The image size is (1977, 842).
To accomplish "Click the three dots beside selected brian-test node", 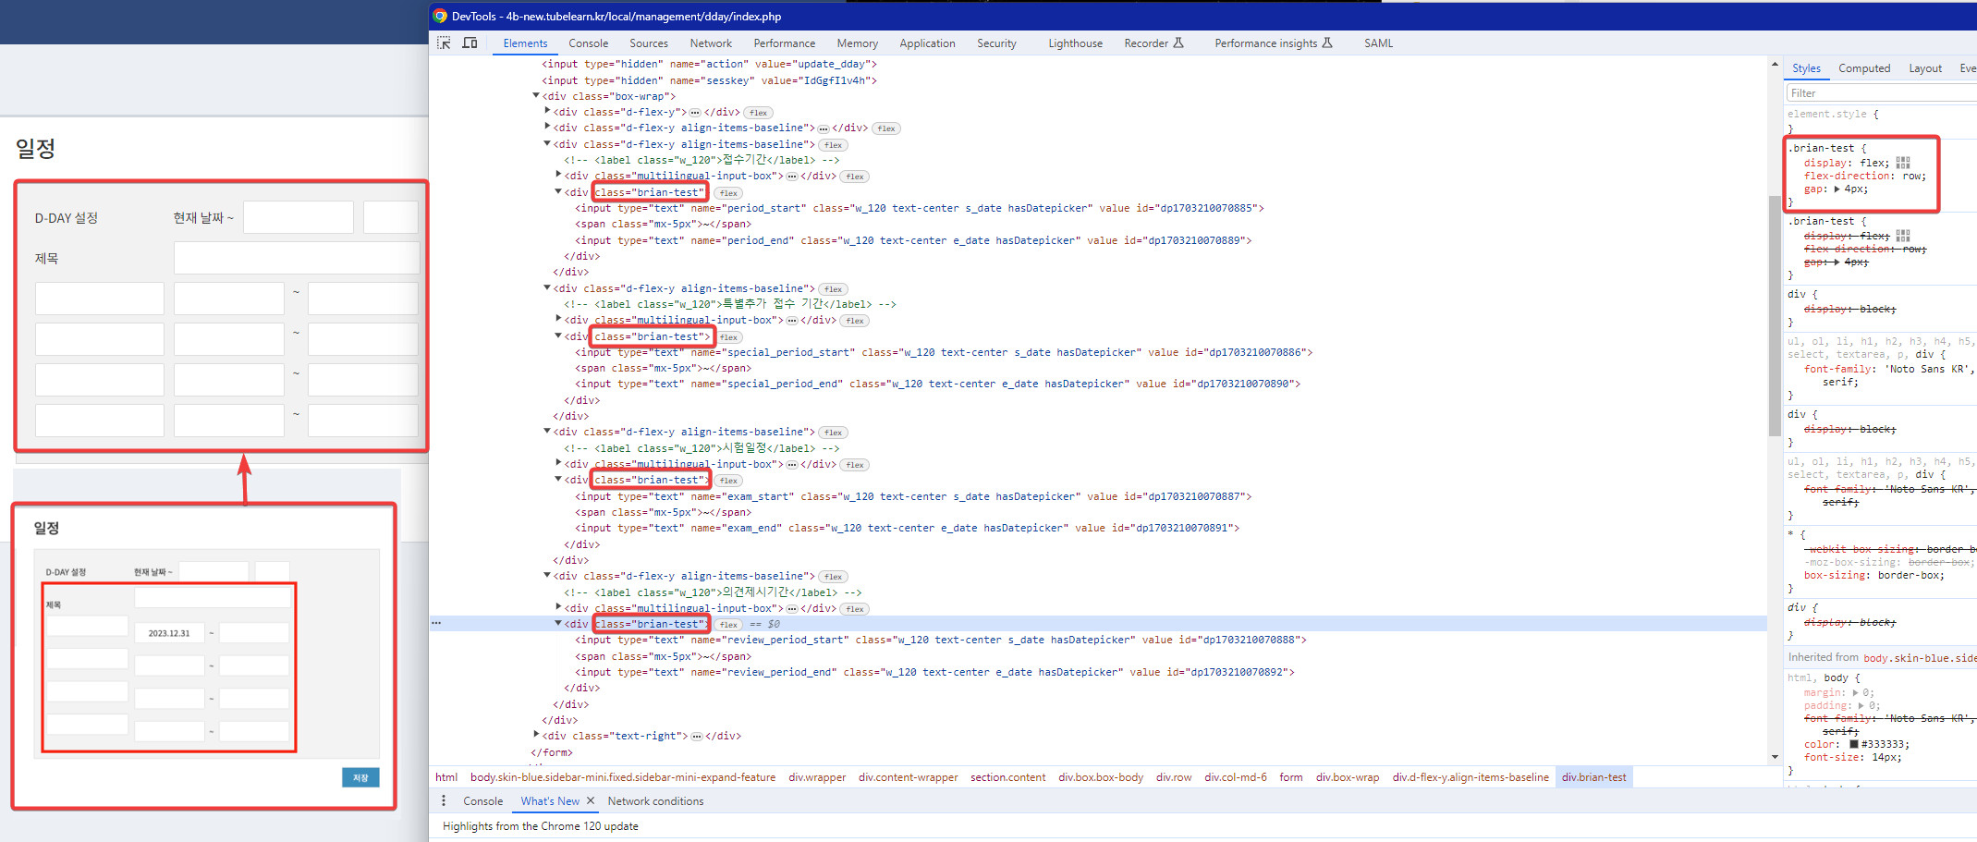I will click(x=436, y=623).
